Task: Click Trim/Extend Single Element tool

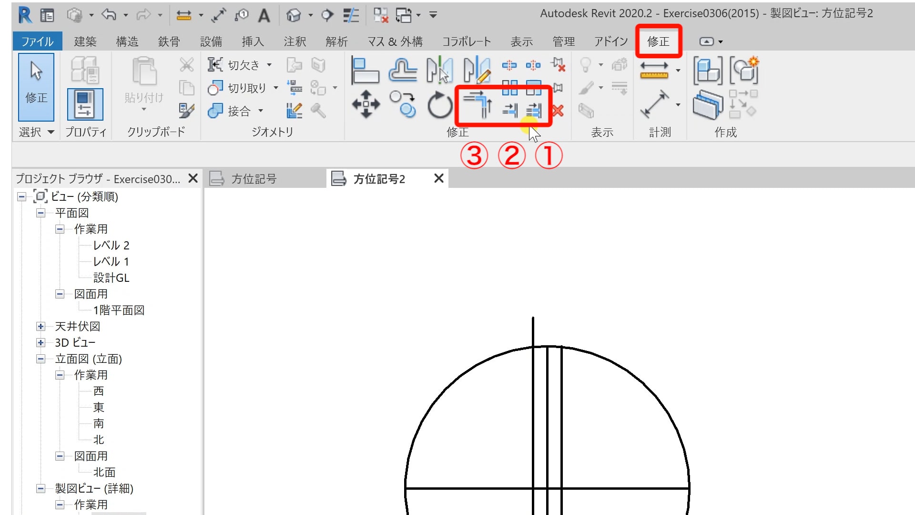Action: point(509,111)
